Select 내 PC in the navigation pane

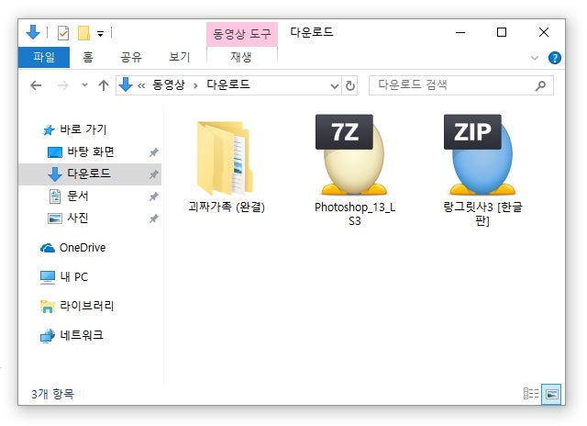coord(74,277)
